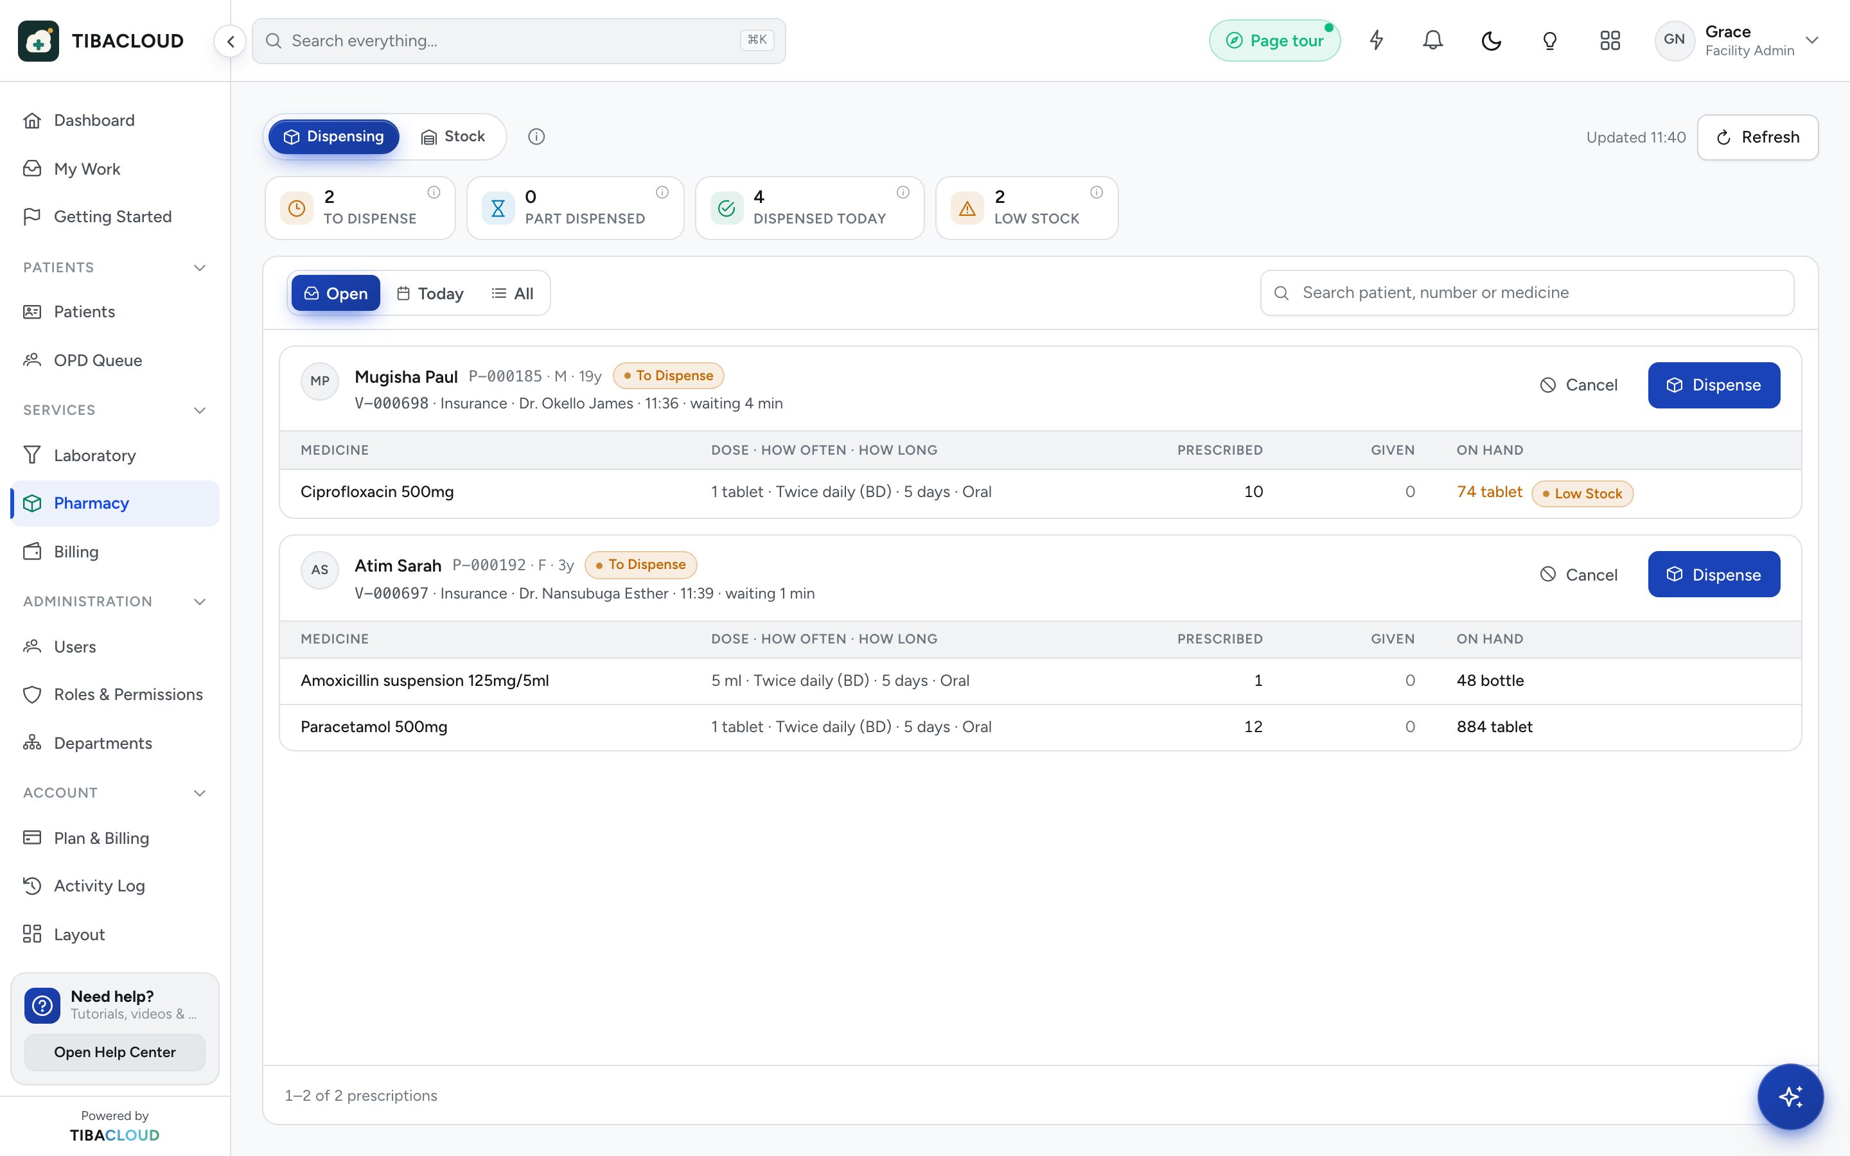Click info icon on Dispensed Today card
Image resolution: width=1850 pixels, height=1156 pixels.
coord(903,193)
